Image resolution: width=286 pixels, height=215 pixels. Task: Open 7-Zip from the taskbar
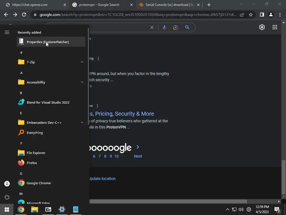coord(48,209)
